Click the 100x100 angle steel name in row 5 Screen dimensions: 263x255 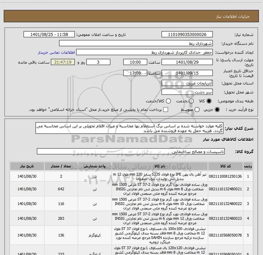pos(160,235)
